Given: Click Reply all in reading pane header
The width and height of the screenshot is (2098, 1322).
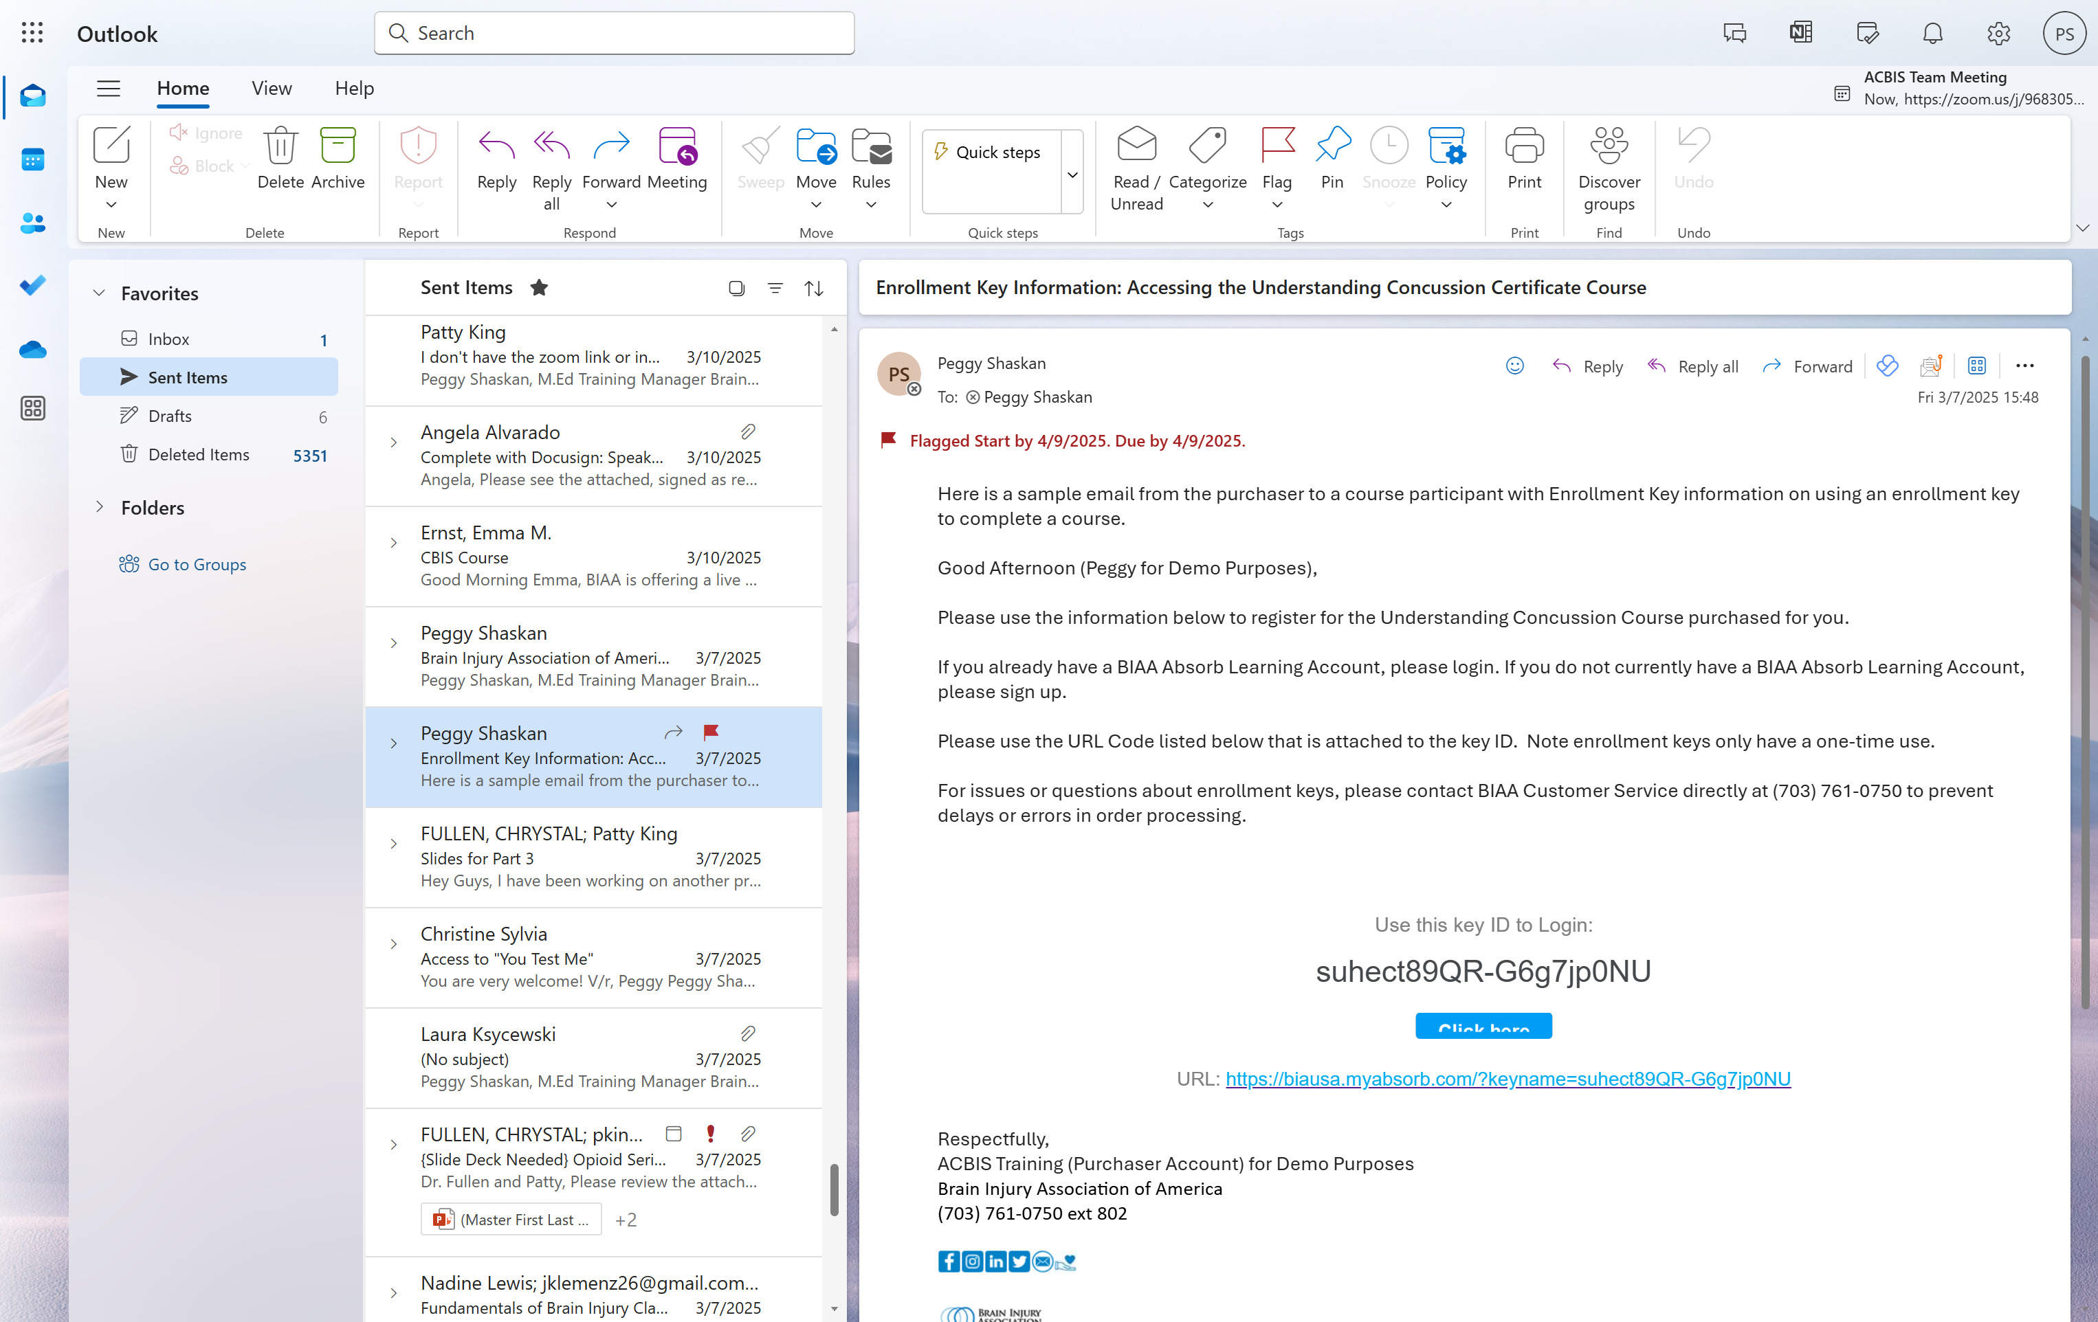Looking at the screenshot, I should coord(1692,367).
